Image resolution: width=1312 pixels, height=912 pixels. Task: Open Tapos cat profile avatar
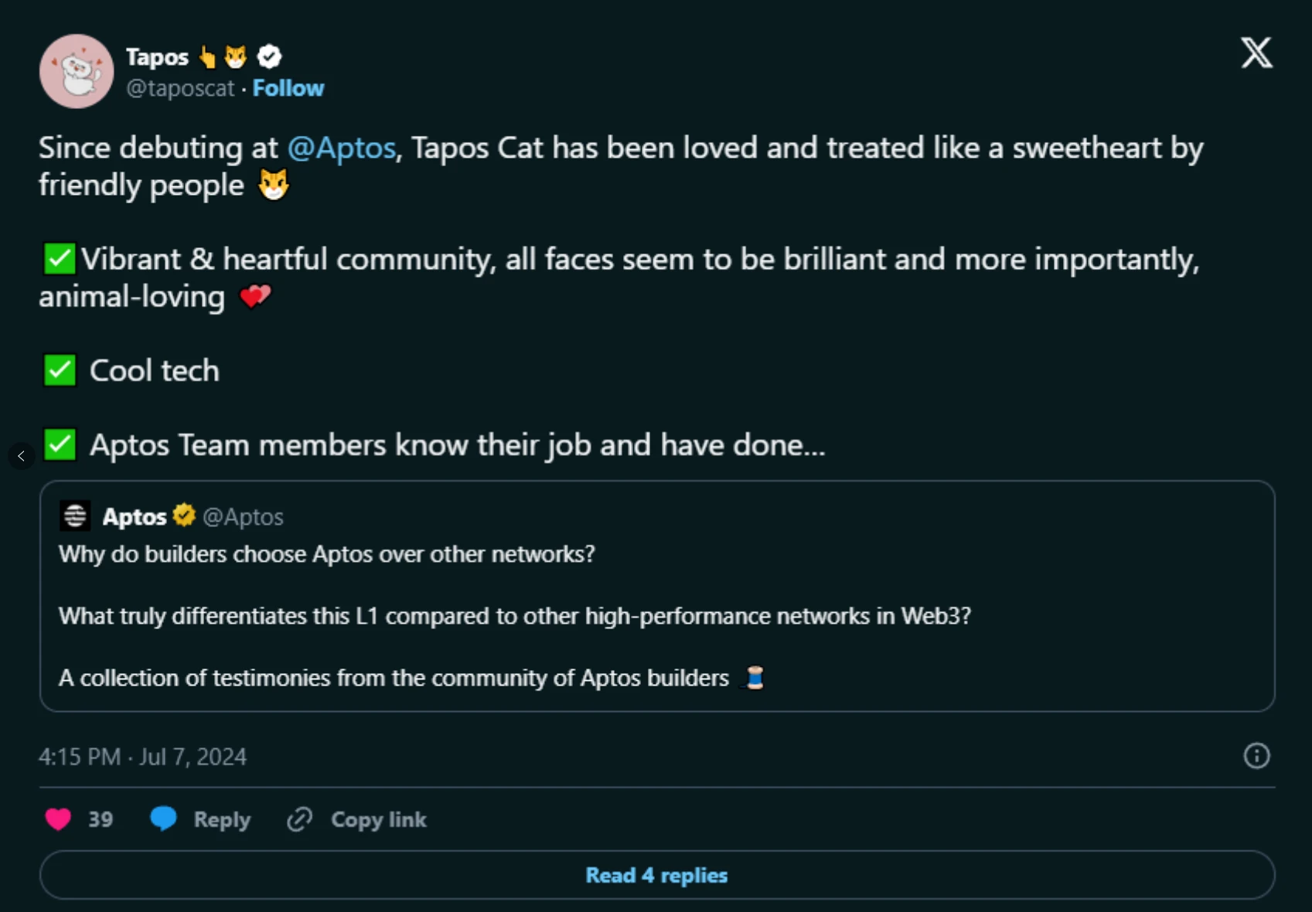coord(77,71)
